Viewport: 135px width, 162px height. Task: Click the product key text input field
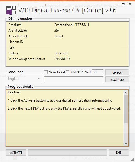tap(74, 79)
